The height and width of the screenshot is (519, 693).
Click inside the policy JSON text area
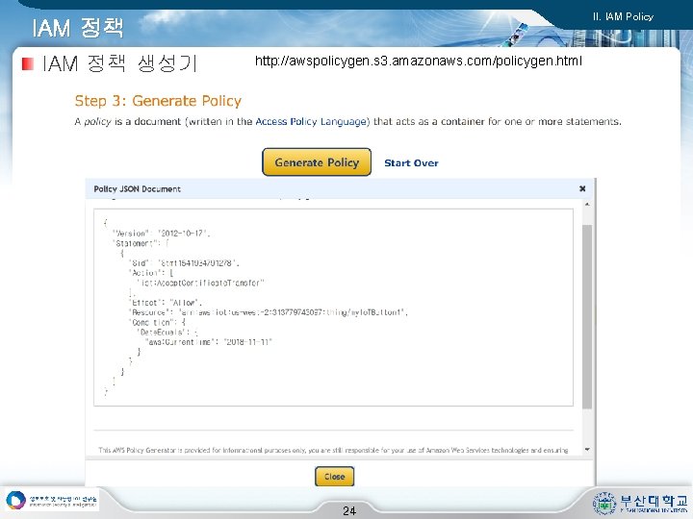tap(333, 308)
